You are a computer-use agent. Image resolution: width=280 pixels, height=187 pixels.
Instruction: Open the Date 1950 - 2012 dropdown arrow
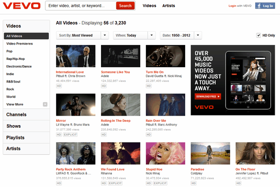(198, 35)
